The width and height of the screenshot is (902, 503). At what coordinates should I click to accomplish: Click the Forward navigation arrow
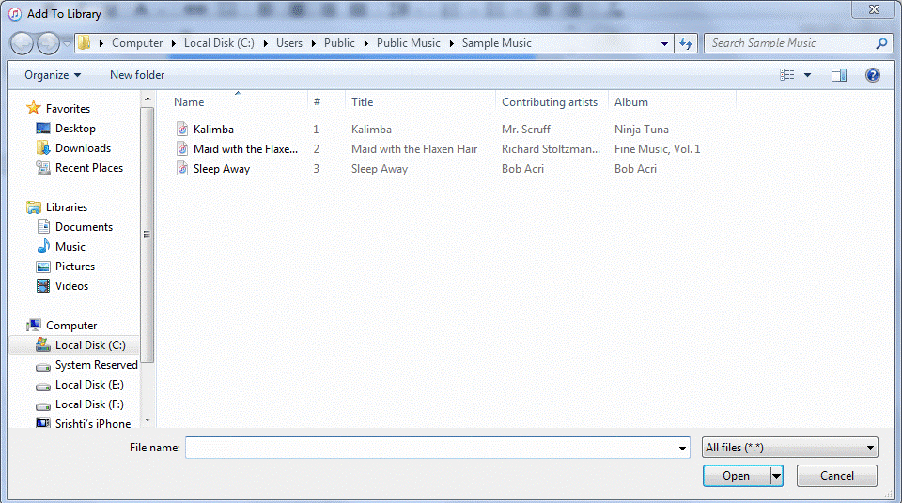click(x=48, y=43)
